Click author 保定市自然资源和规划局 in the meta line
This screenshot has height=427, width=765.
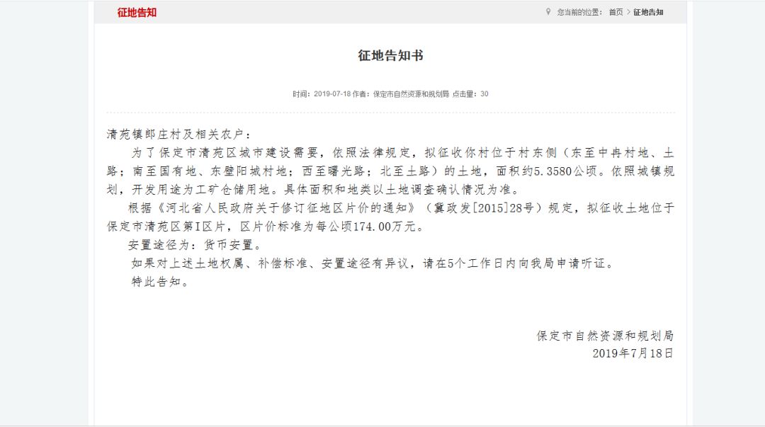[411, 94]
